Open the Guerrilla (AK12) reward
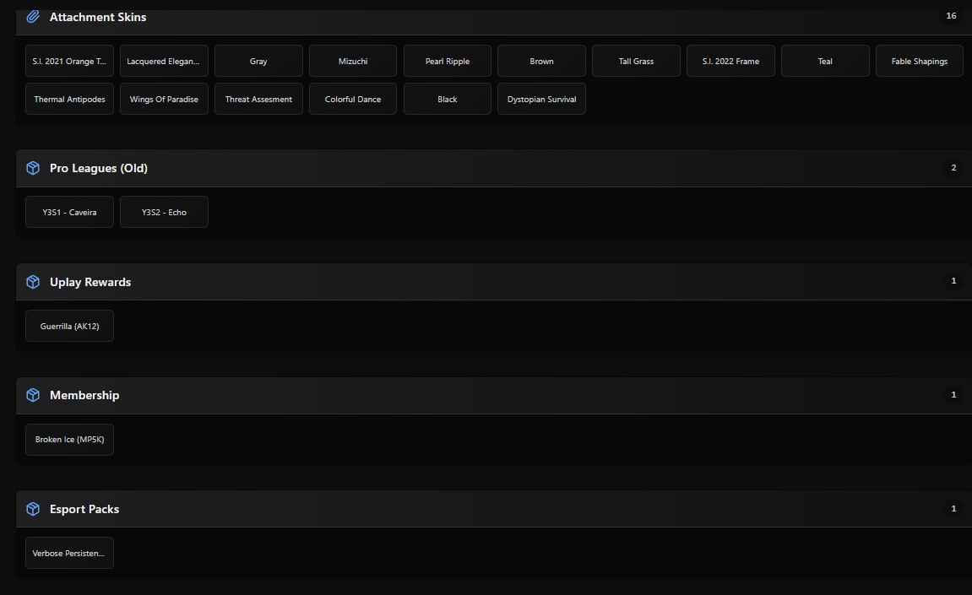 (x=69, y=327)
